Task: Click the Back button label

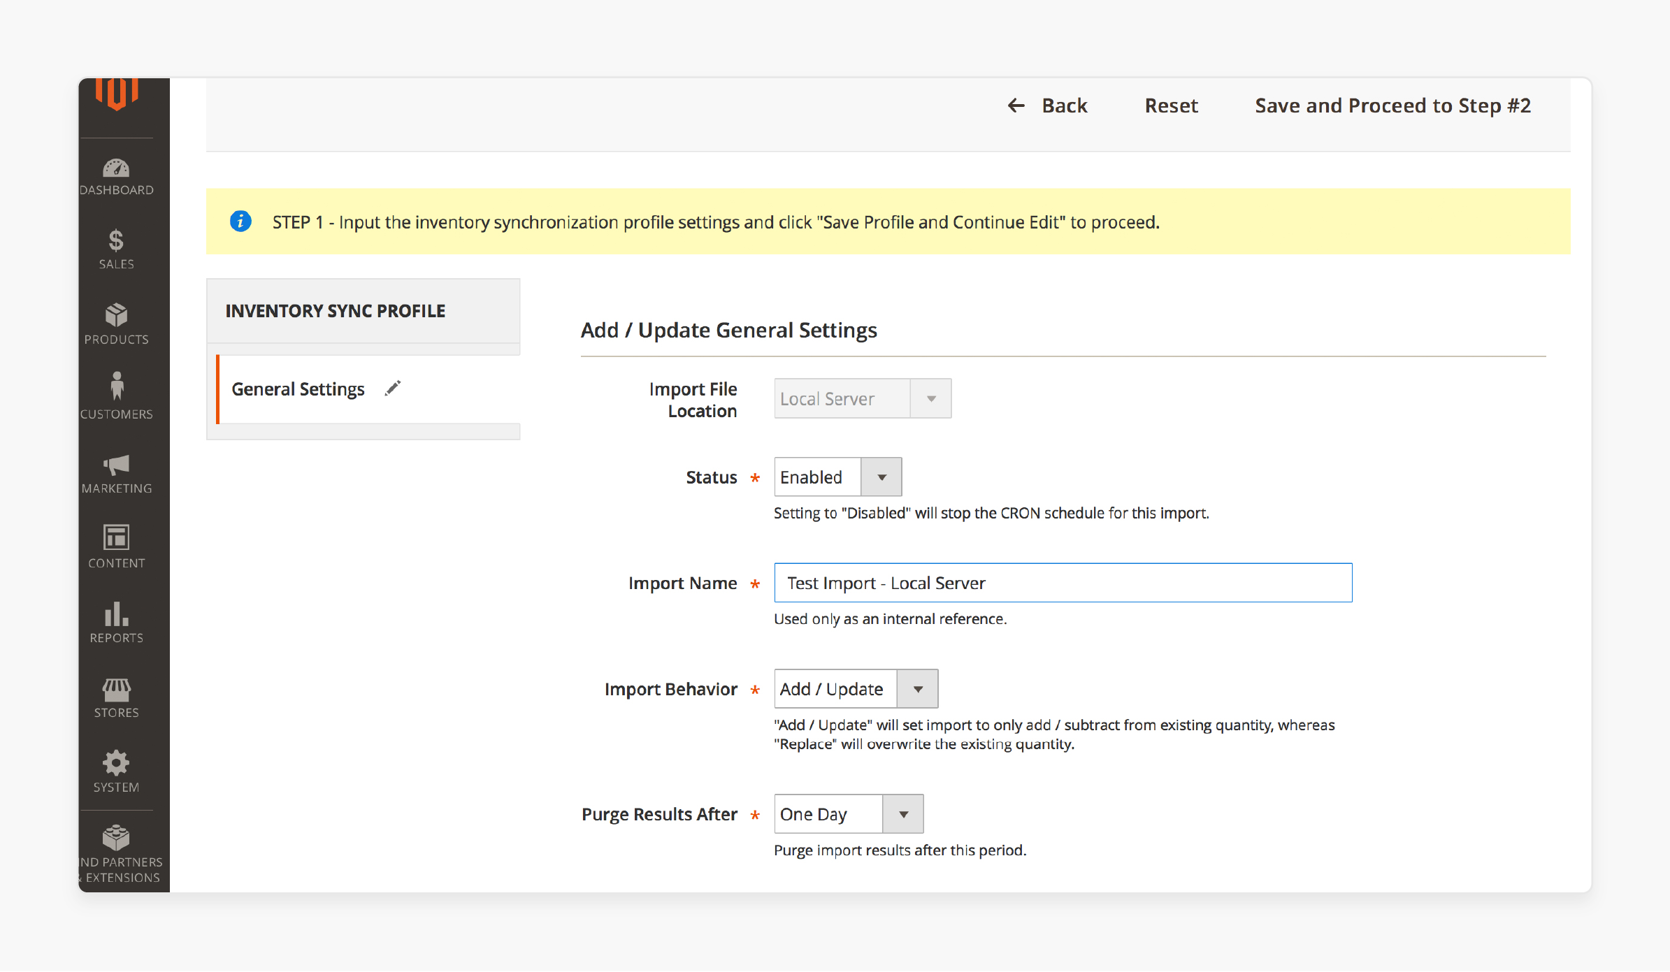Action: (x=1065, y=106)
